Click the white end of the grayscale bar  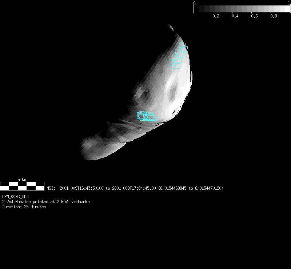[285, 9]
